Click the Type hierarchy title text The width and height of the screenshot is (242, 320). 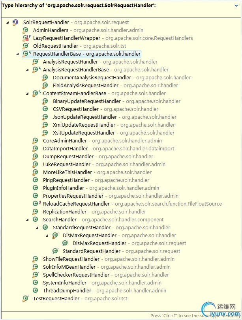click(79, 6)
